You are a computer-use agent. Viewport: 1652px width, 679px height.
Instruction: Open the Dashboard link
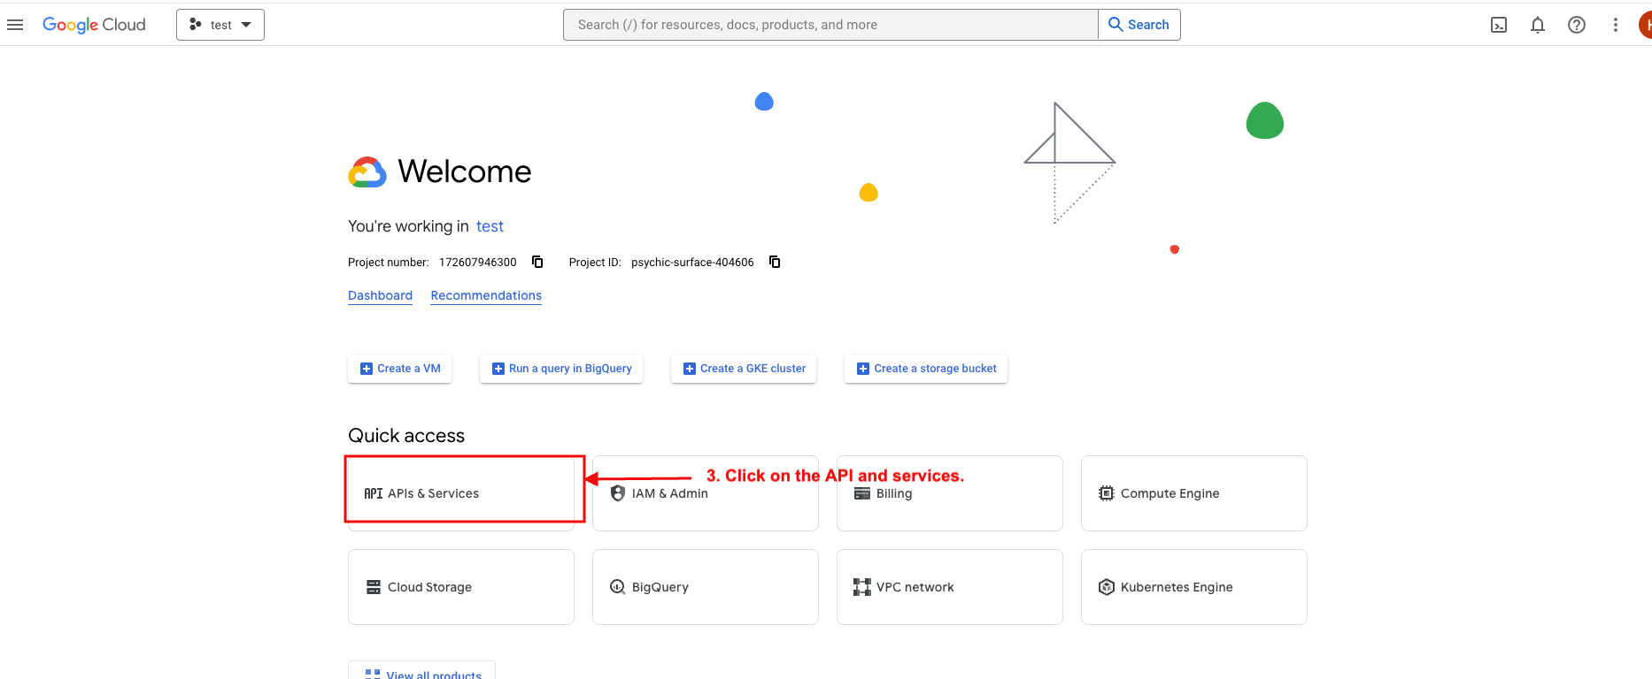pyautogui.click(x=380, y=295)
